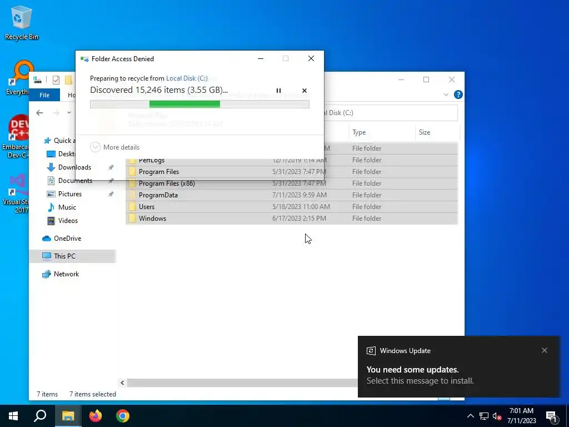Open Explorer Help icon
Image resolution: width=569 pixels, height=427 pixels.
(x=458, y=95)
